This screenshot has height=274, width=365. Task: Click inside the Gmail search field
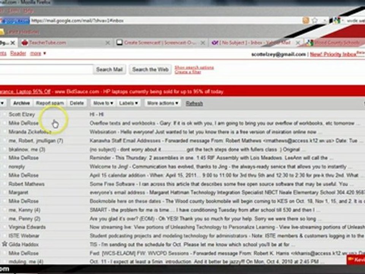[46, 69]
